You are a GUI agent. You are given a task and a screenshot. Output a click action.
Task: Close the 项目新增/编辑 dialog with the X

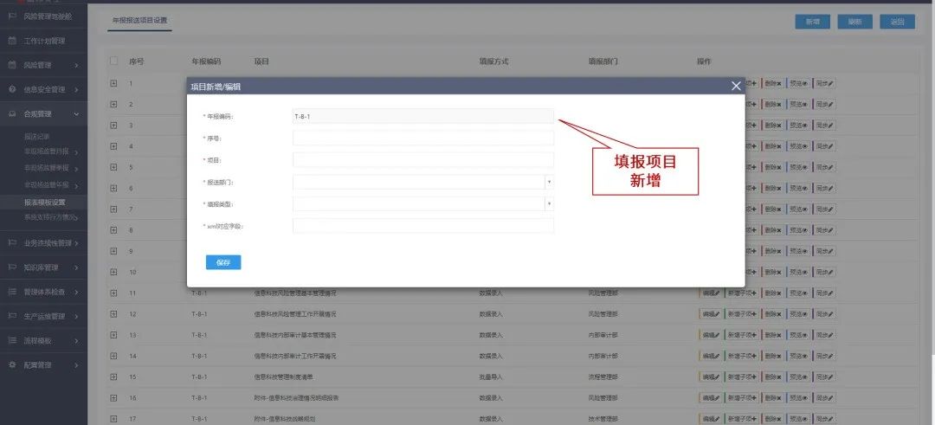click(x=736, y=86)
